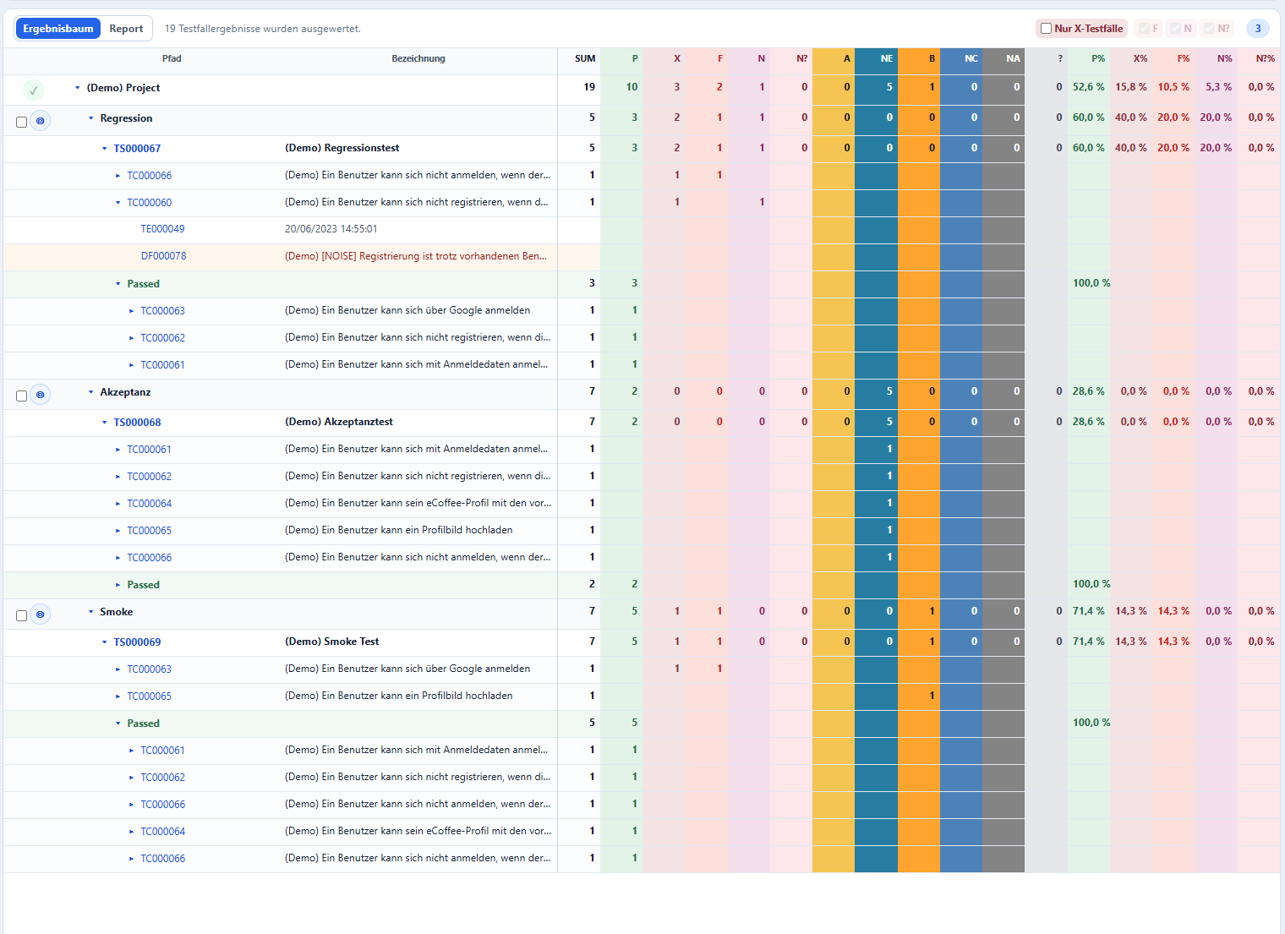Collapse the TS000067 test suite arrow
The height and width of the screenshot is (934, 1285).
(x=104, y=149)
